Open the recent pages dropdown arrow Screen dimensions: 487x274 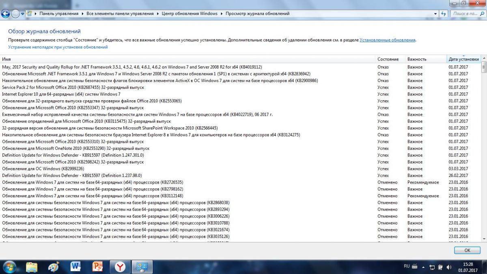point(22,14)
